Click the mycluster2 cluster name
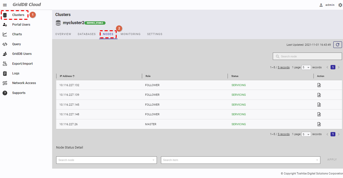Screen dimensions: 343x178 point(73,23)
